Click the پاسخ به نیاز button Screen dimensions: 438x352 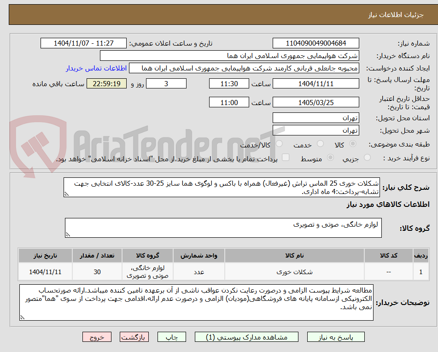tap(335, 337)
